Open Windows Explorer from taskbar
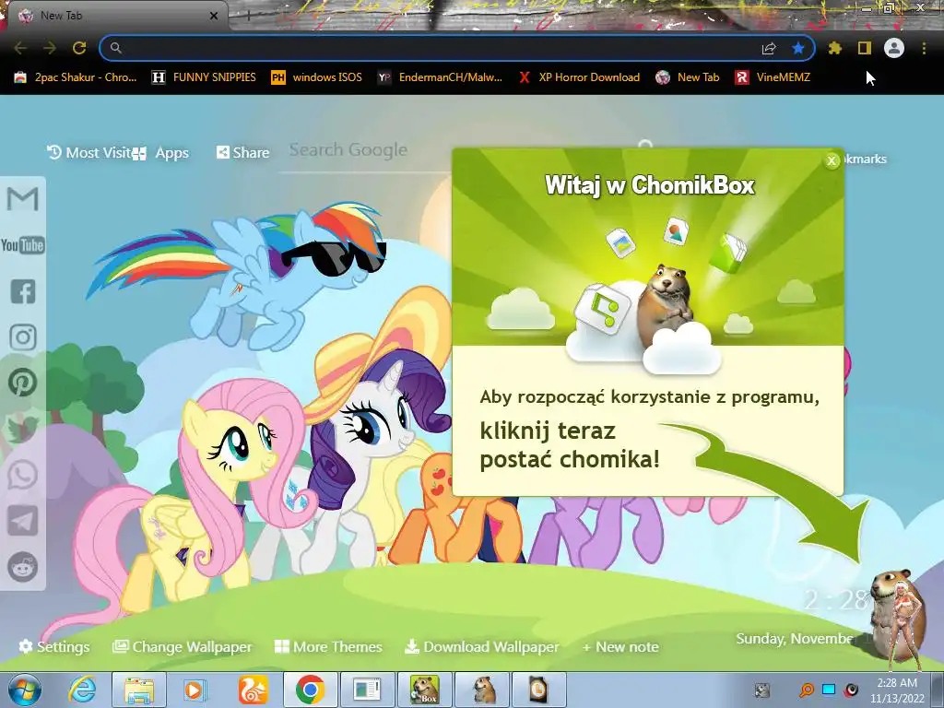The image size is (944, 708). click(139, 690)
